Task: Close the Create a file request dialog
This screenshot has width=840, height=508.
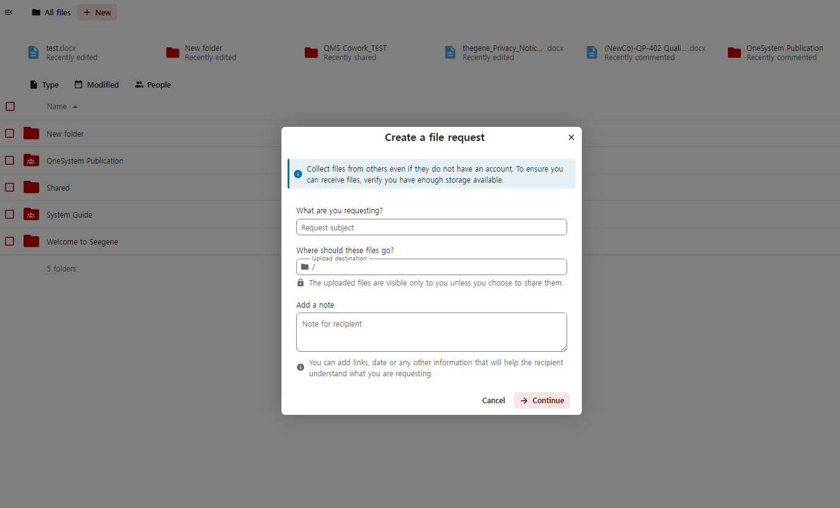Action: [x=571, y=137]
